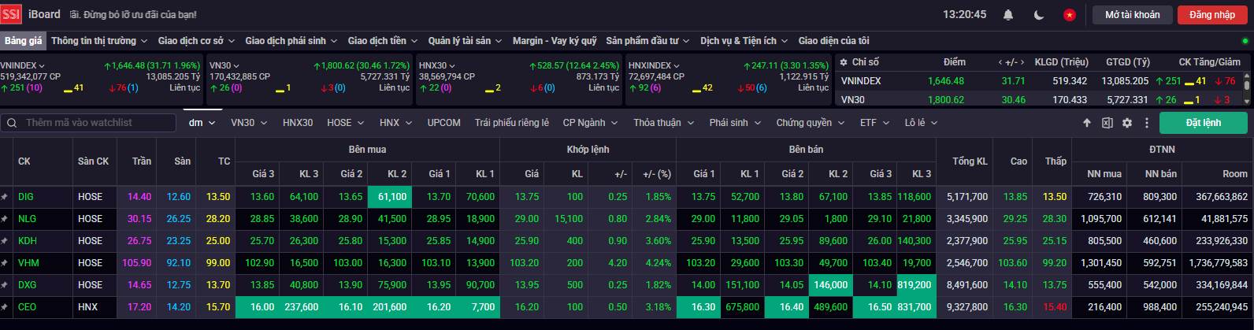Click the Đăng nhập button
The image size is (1254, 330).
1212,15
